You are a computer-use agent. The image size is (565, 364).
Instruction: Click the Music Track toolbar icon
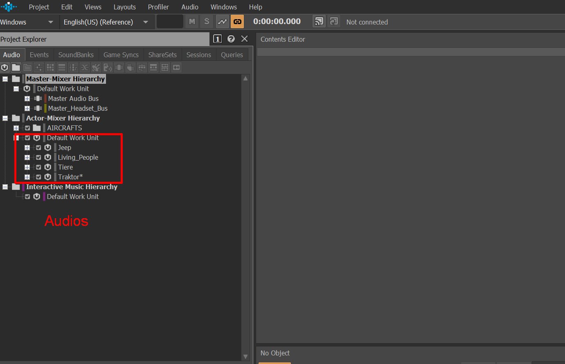coord(176,67)
